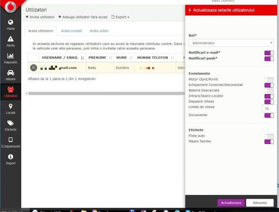Open the Echipamente device icon
This screenshot has width=279, height=212.
coord(10,140)
